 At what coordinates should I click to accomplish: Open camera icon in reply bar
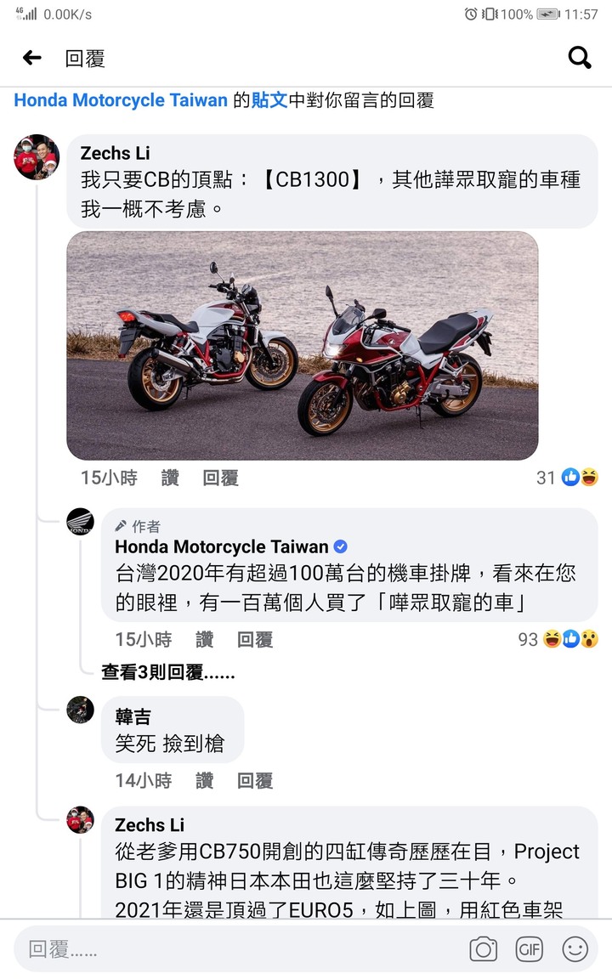pyautogui.click(x=484, y=949)
